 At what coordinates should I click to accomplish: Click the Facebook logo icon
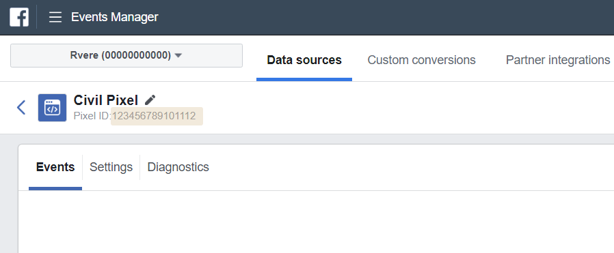[x=19, y=17]
